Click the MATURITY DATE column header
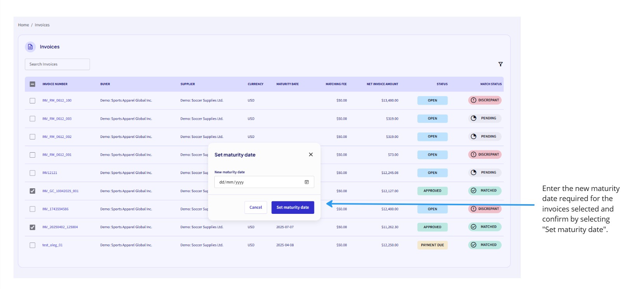 (288, 84)
